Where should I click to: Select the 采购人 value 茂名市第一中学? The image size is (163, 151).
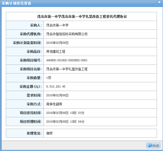click(x=57, y=25)
